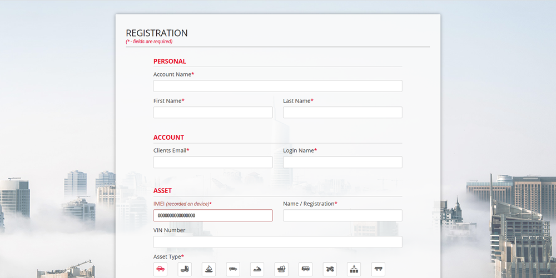Viewport: 556px width, 278px height.
Task: Focus the First Name text box
Action: [x=213, y=113]
